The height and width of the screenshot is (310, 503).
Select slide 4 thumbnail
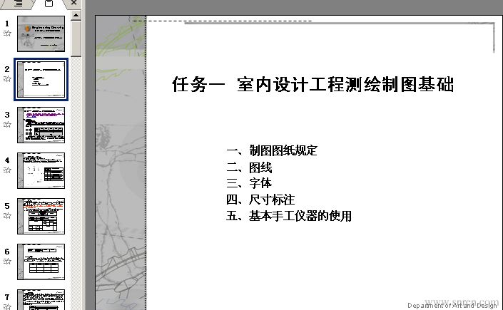coord(41,170)
